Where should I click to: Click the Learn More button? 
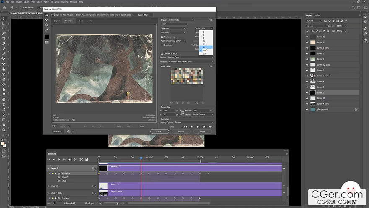pos(143,15)
